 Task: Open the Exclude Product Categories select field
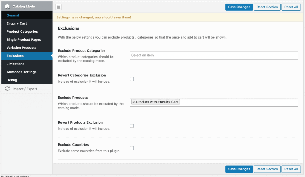tap(214, 55)
